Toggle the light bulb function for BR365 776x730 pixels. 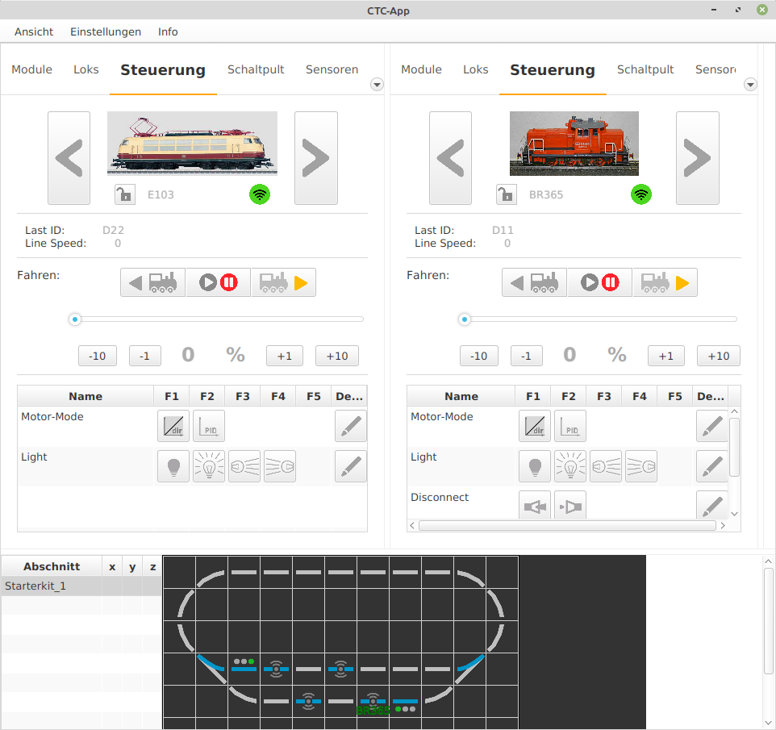535,466
